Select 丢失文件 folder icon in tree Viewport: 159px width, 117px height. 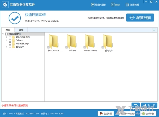tap(14, 47)
